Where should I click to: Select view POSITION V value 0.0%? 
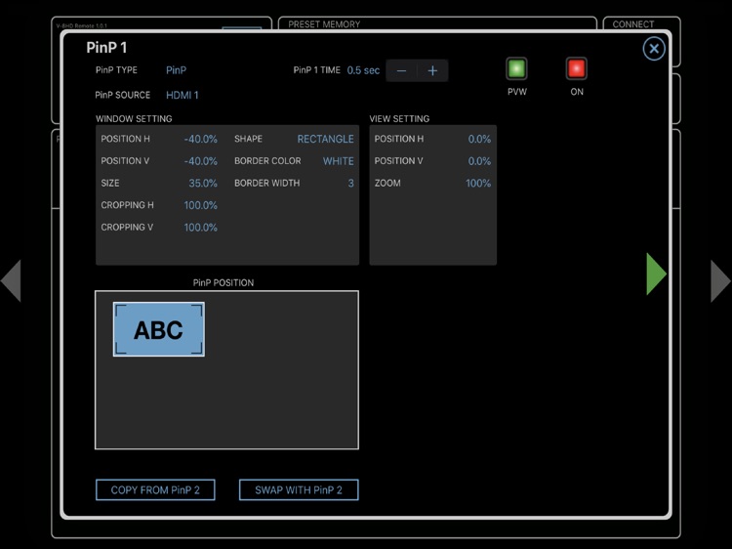click(479, 161)
